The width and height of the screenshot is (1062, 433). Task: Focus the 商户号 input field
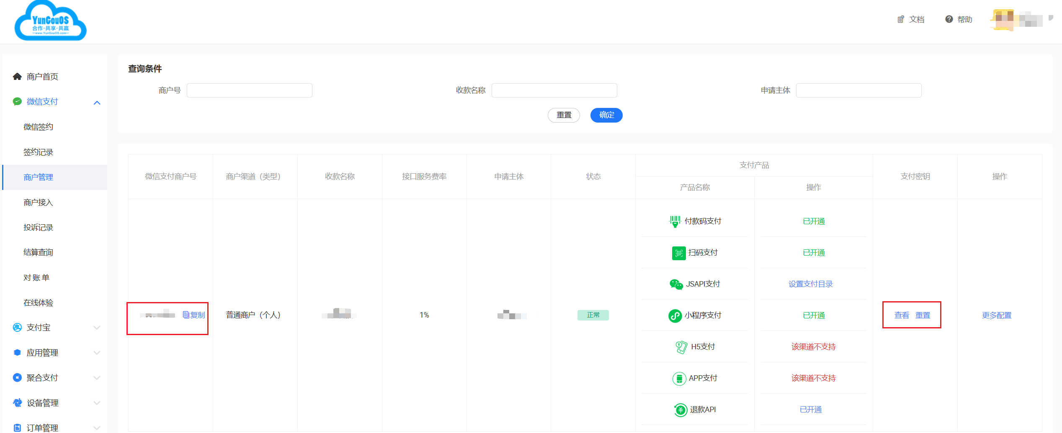[249, 90]
